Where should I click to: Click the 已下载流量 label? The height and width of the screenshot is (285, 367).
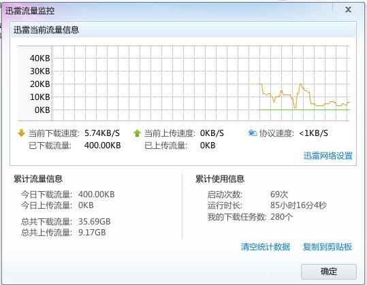click(x=50, y=146)
